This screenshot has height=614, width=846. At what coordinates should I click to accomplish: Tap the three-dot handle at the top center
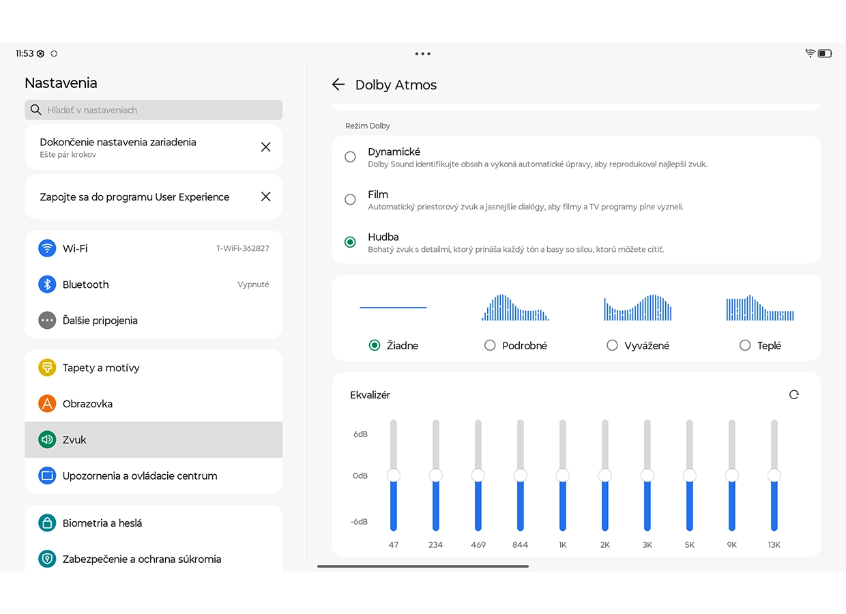coord(423,53)
